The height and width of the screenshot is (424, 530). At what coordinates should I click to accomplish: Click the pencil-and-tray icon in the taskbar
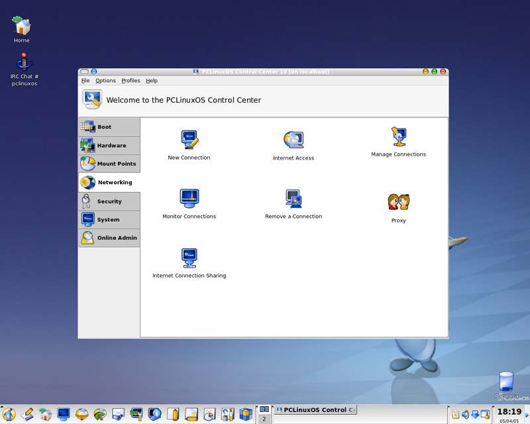coord(27,414)
